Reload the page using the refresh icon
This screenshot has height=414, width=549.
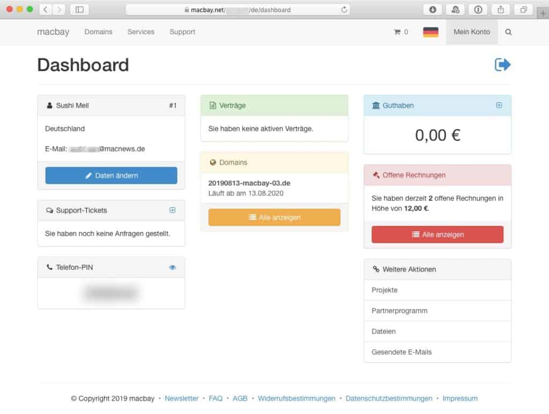pyautogui.click(x=343, y=9)
